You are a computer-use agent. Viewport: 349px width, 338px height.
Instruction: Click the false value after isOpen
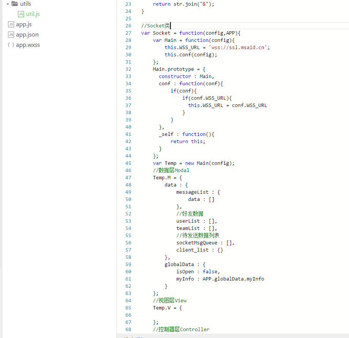click(210, 271)
